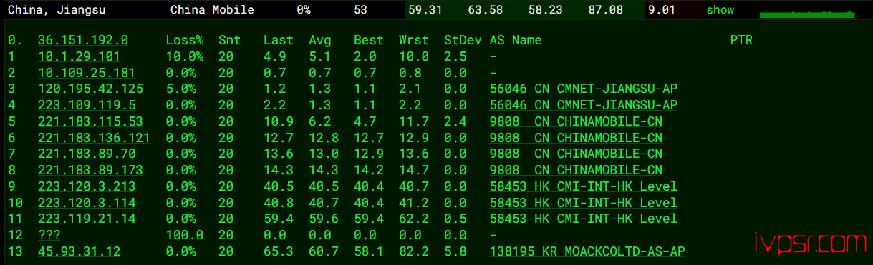Click IP 223.109.119.5 link
Screen dimensions: 873x265
click(87, 105)
